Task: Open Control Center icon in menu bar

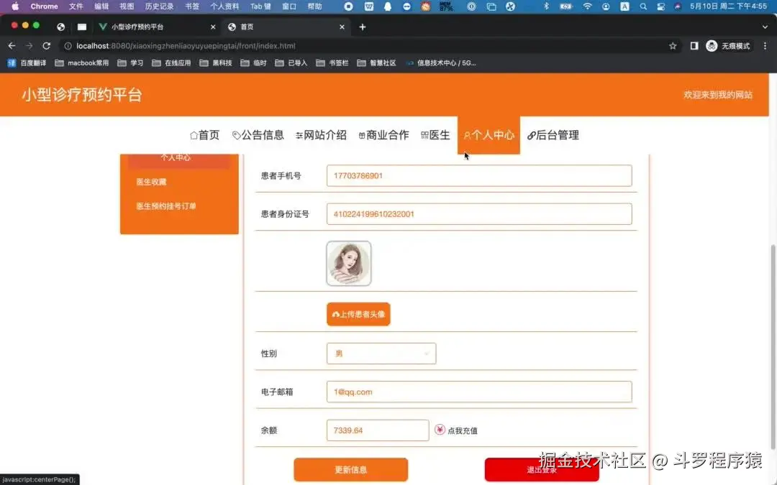Action: [x=660, y=6]
